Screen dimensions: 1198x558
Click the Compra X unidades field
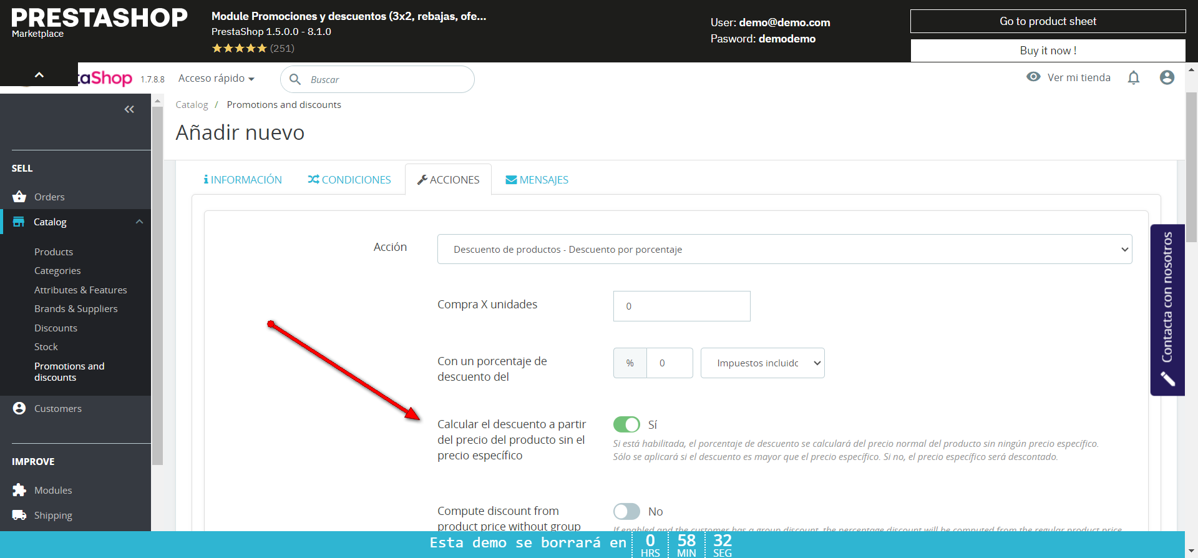coord(681,306)
